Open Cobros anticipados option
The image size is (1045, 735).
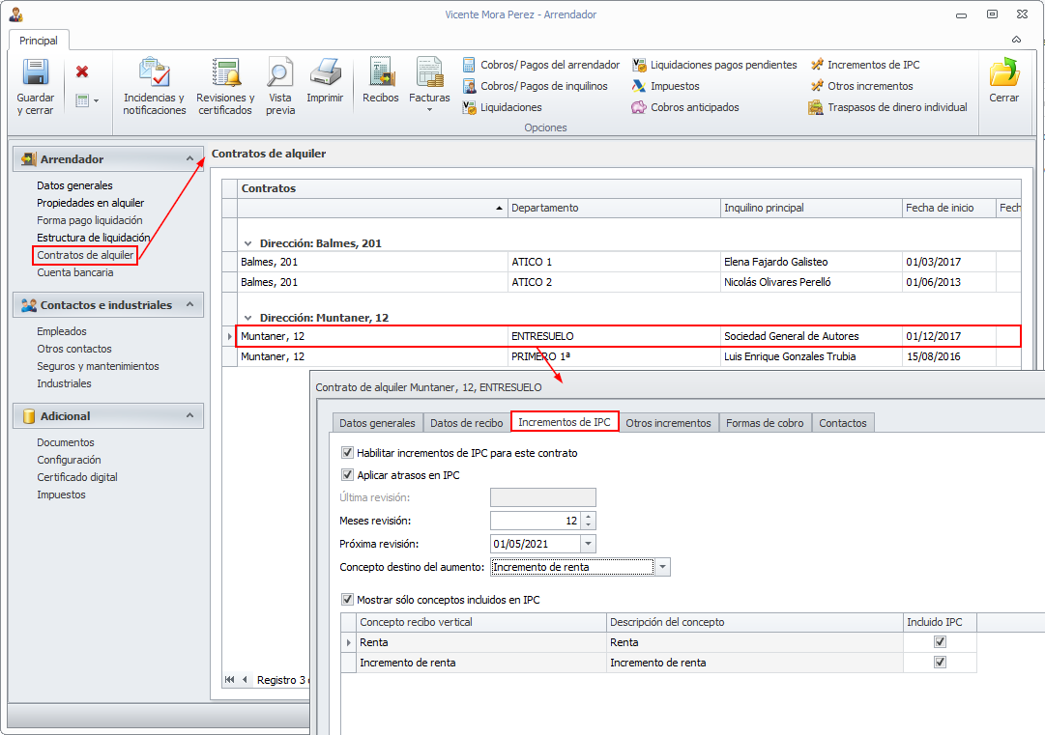click(694, 107)
